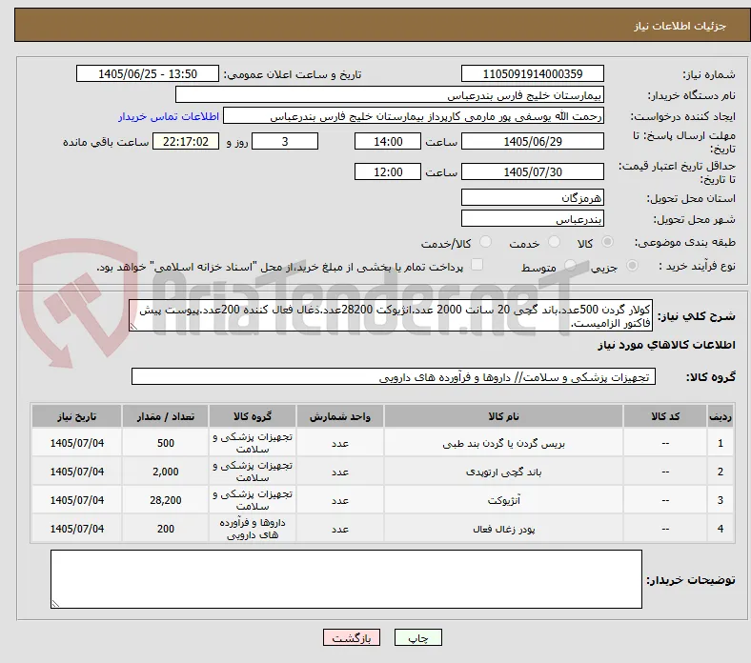This screenshot has width=751, height=663.
Task: Click the گروه کالا column header in table
Action: [x=253, y=416]
